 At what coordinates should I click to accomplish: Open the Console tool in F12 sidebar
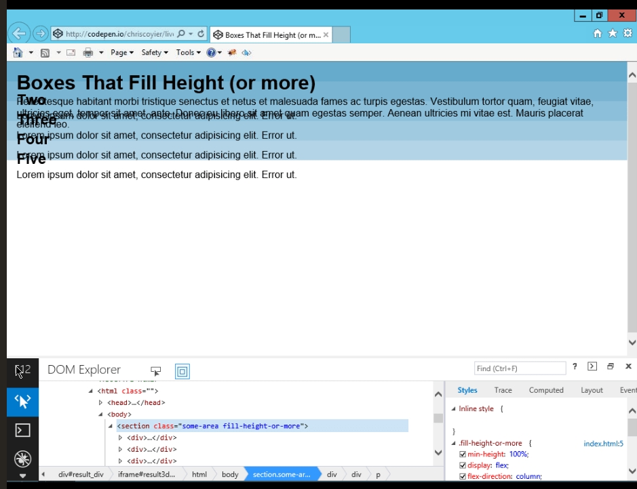(22, 430)
